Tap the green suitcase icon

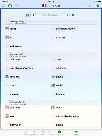27,15
